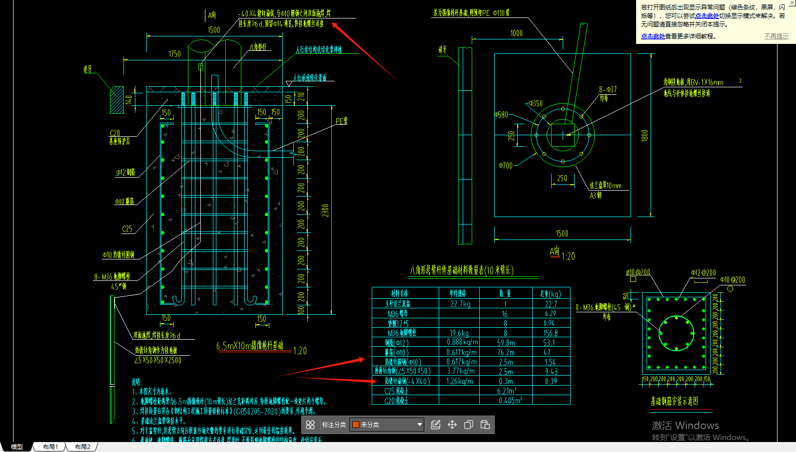Screen dimensions: 796x452
Task: Click 不再提示 to stop showing tip
Action: (x=777, y=36)
